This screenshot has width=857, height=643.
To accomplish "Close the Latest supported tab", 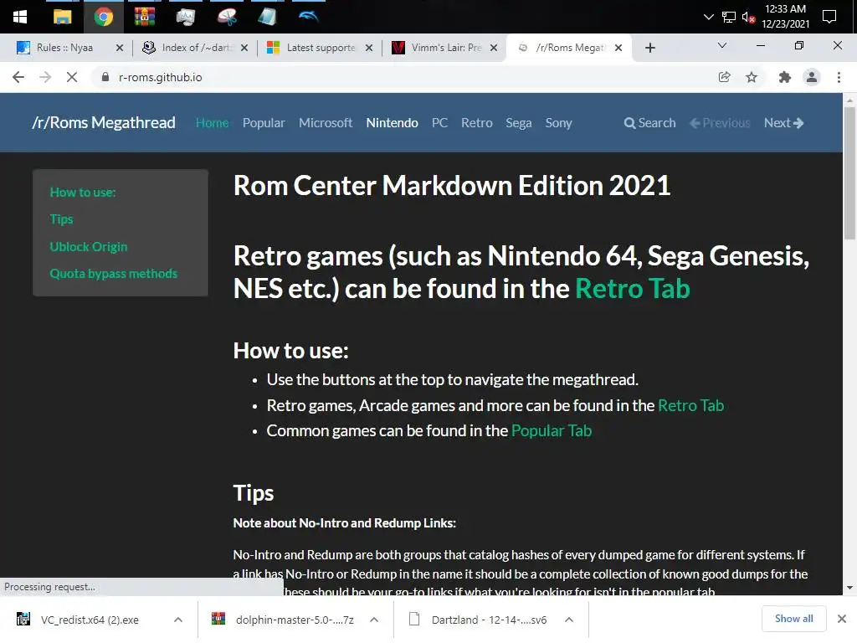I will 369,48.
